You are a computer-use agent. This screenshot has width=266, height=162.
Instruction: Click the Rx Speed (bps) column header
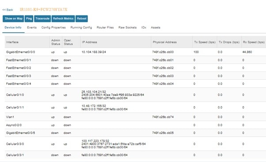pos(254,42)
